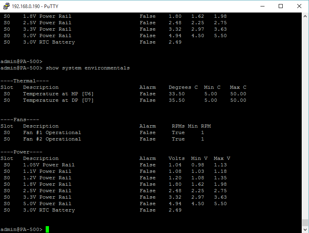Click the '0.98' min voltage value
The height and width of the screenshot is (233, 309).
click(198, 165)
